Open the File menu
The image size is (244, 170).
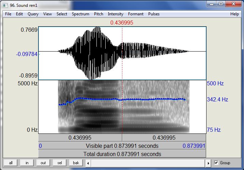point(8,14)
